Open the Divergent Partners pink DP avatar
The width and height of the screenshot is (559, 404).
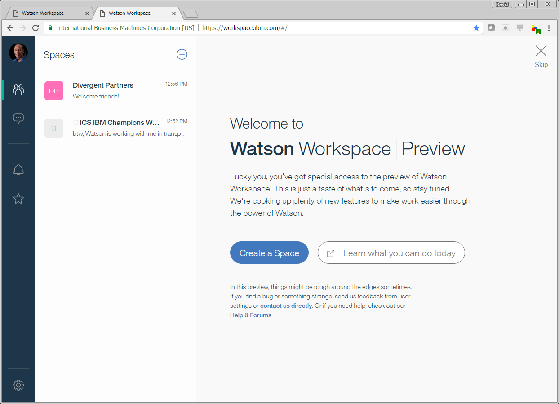point(53,90)
